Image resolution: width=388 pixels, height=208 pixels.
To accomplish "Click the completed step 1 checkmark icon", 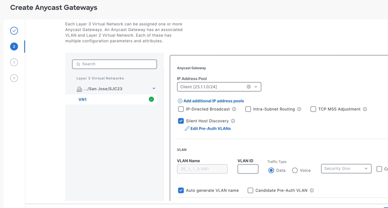I will [14, 31].
